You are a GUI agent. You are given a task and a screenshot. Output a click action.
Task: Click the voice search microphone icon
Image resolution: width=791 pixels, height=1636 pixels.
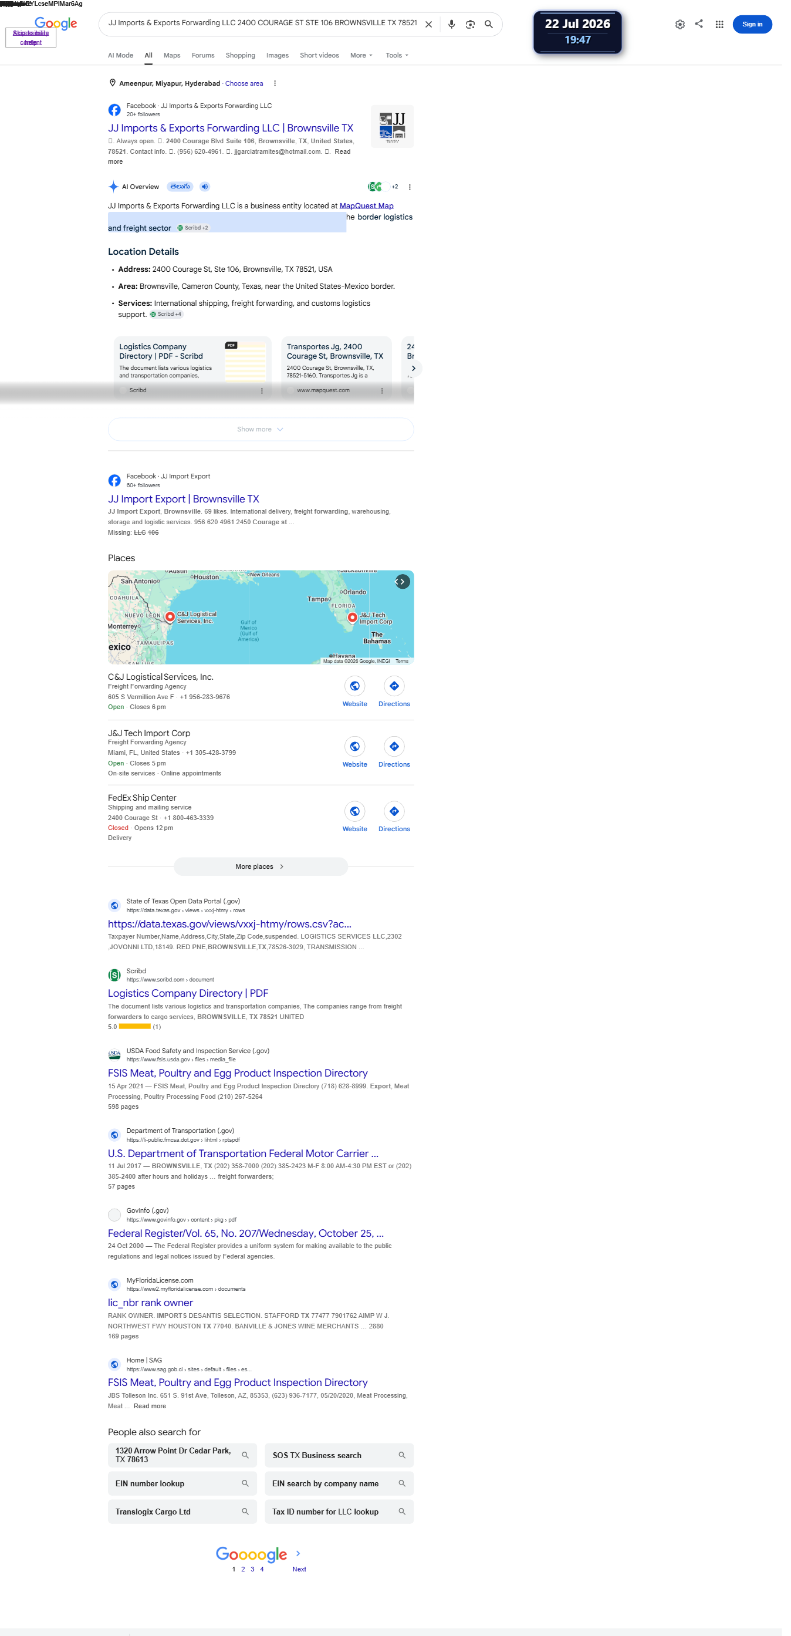(x=451, y=24)
